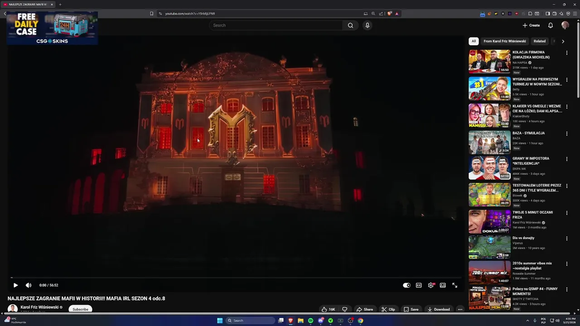Enter full screen mode
This screenshot has height=326, width=580.
454,285
